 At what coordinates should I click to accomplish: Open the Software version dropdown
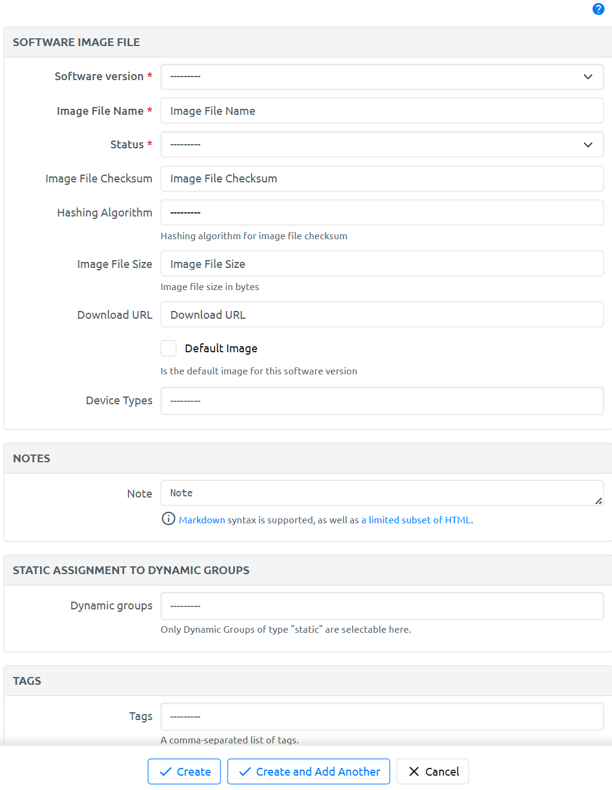381,77
